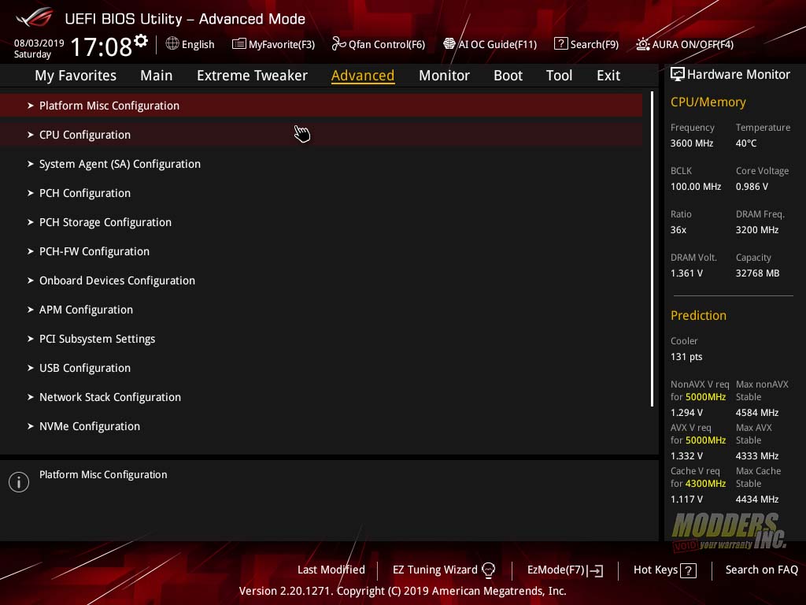Image resolution: width=806 pixels, height=605 pixels.
Task: Open USB Configuration submenu
Action: tap(321, 368)
